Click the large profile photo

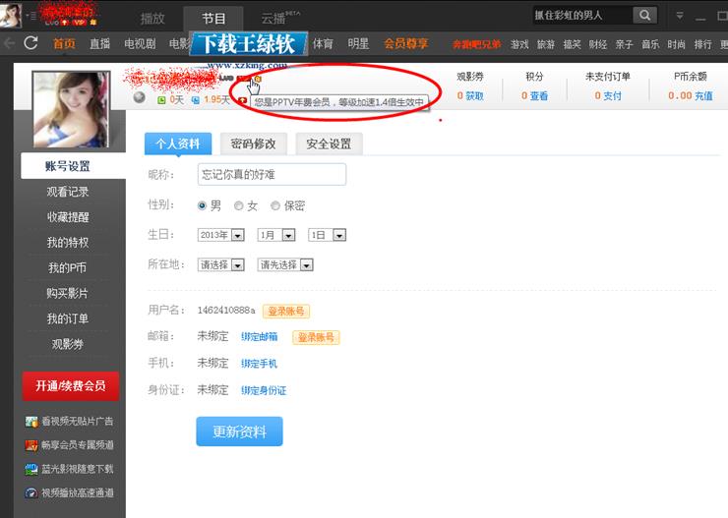pyautogui.click(x=71, y=109)
